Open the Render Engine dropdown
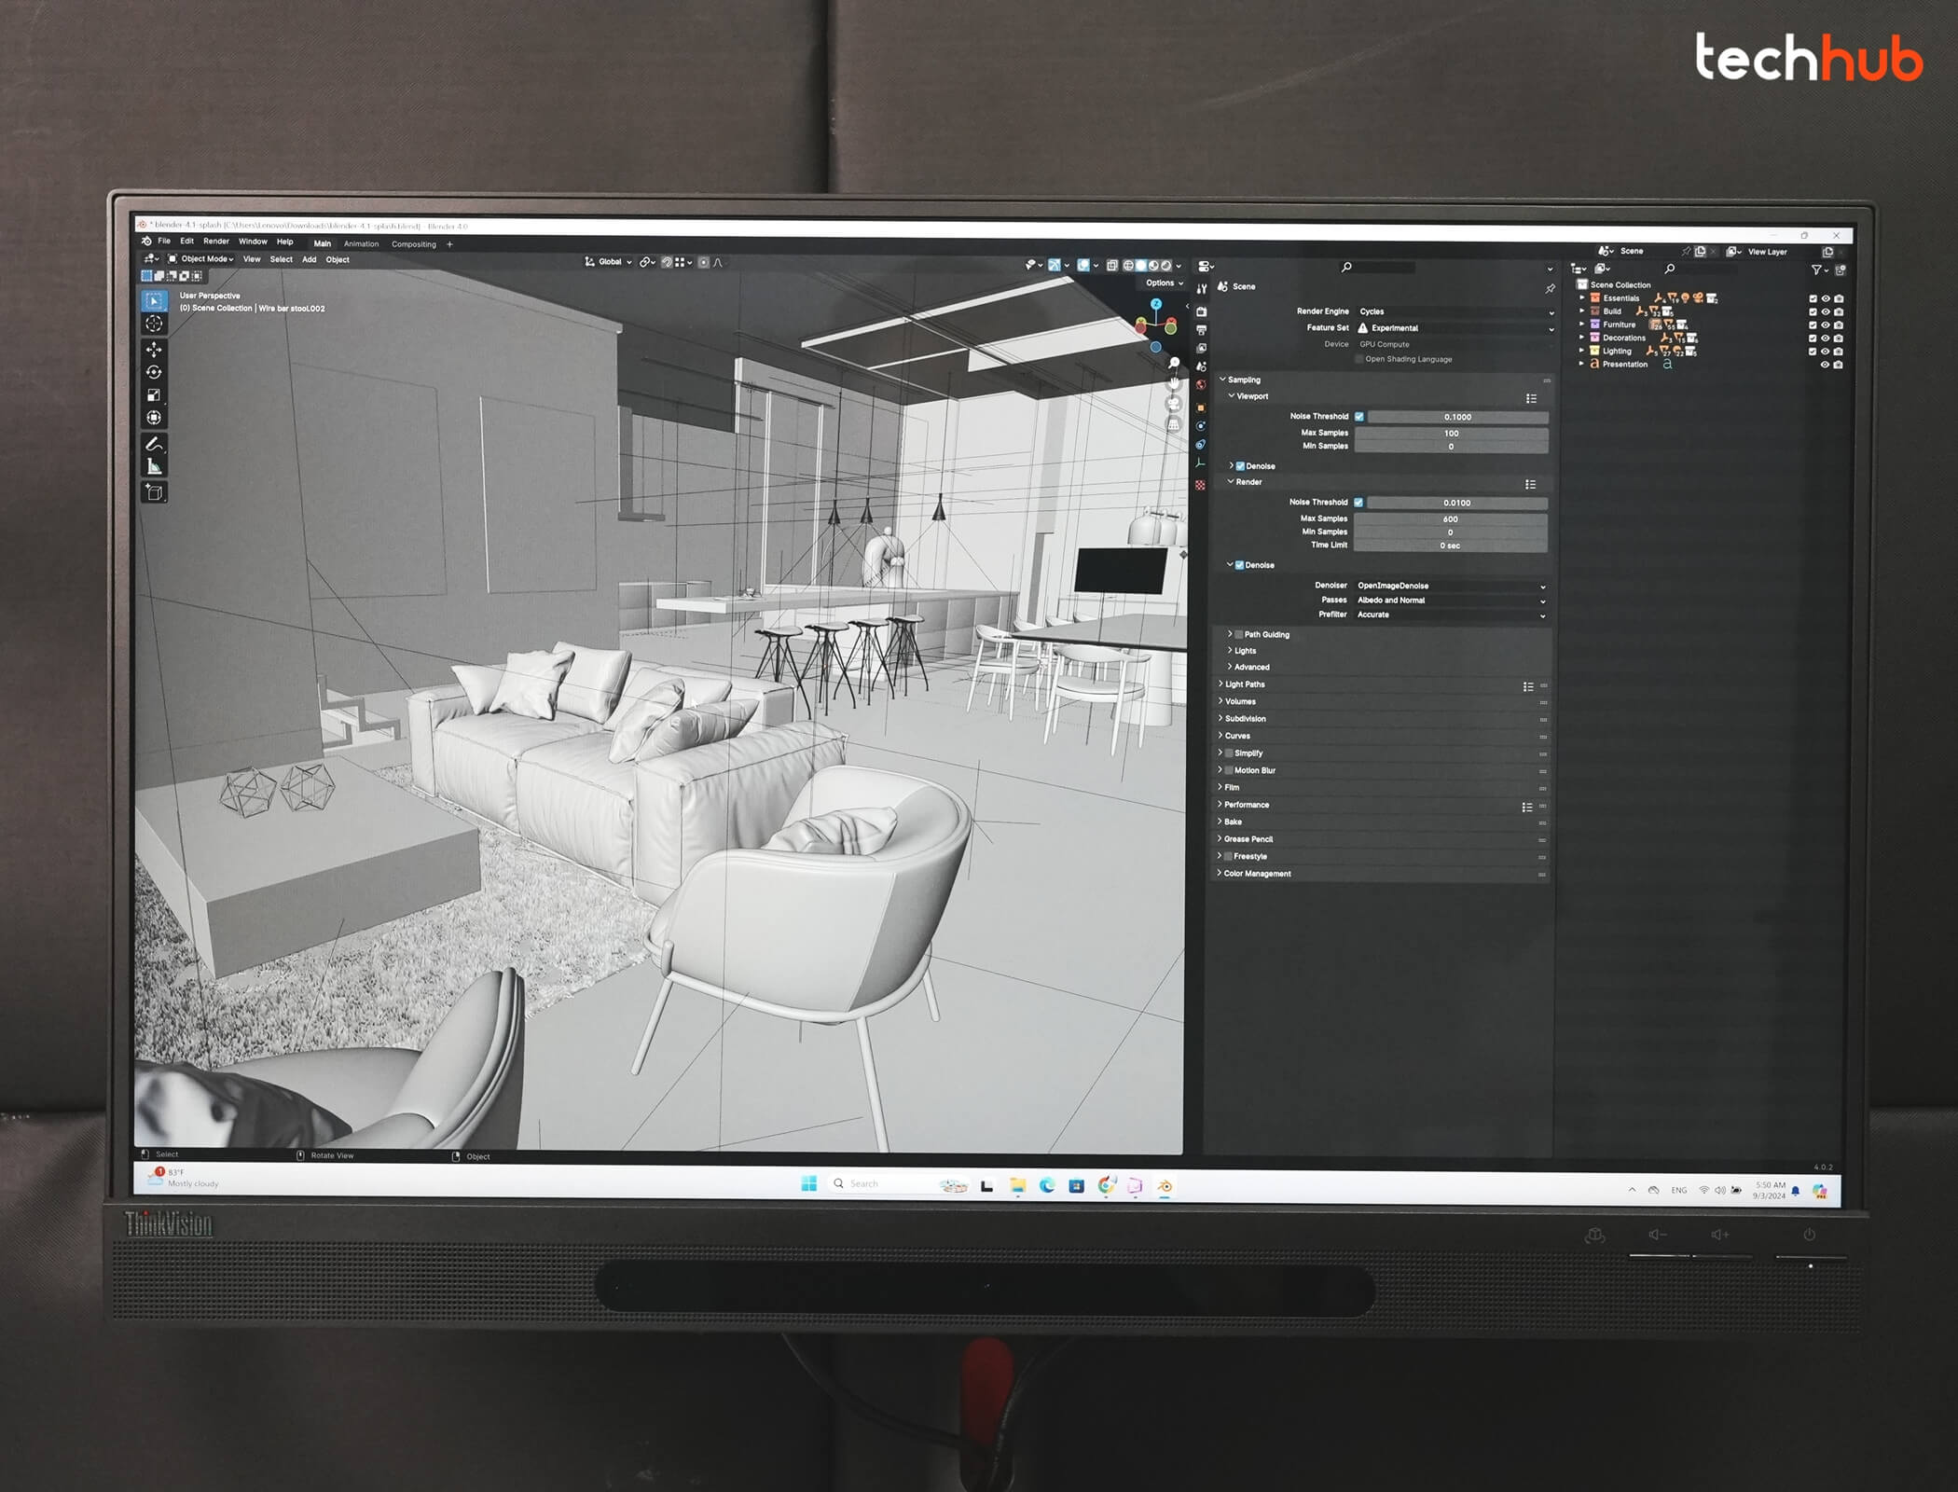 (x=1455, y=312)
